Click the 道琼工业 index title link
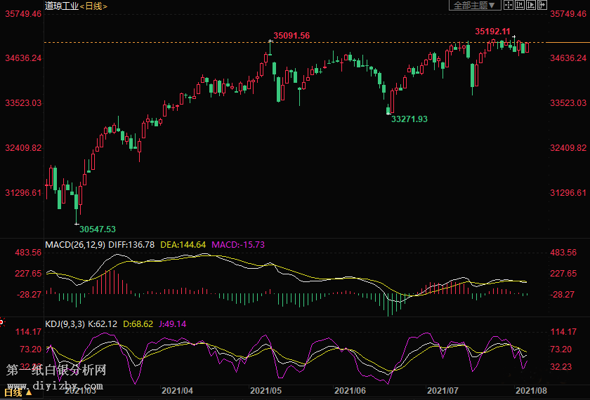Viewport: 590px width, 400px height. 61,6
